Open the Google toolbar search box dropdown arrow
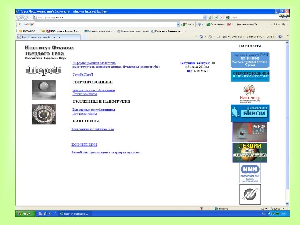 coord(178,24)
